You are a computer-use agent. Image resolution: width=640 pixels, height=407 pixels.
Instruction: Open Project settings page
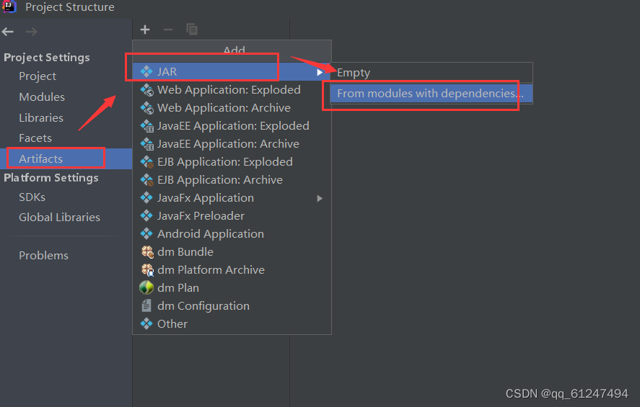38,76
